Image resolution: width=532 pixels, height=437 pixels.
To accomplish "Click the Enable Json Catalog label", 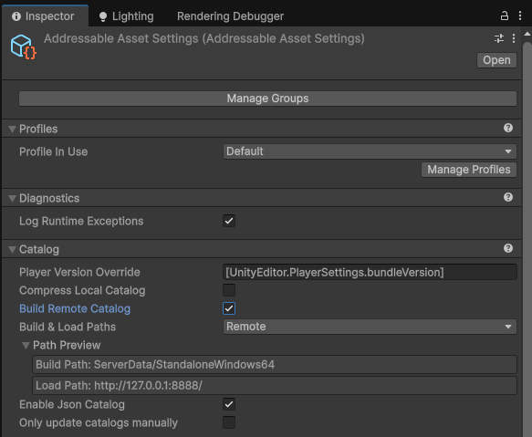I will (x=72, y=404).
